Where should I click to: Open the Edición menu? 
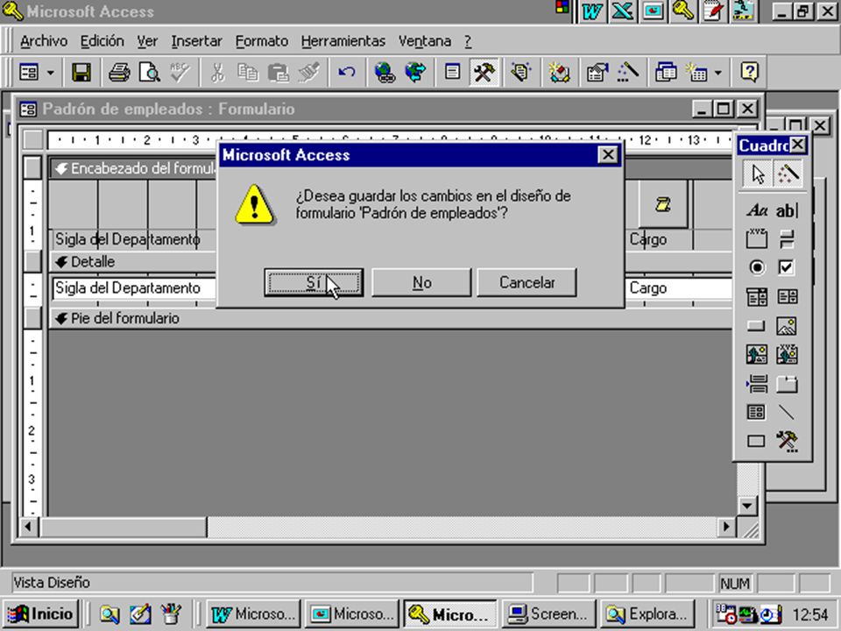(102, 41)
